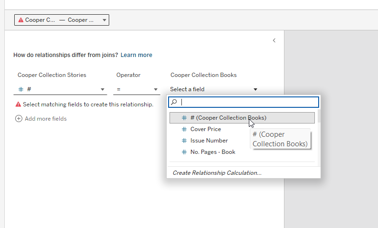Choose # (Cooper Collection Books) from the list
Viewport: 378px width, 228px height.
click(228, 118)
